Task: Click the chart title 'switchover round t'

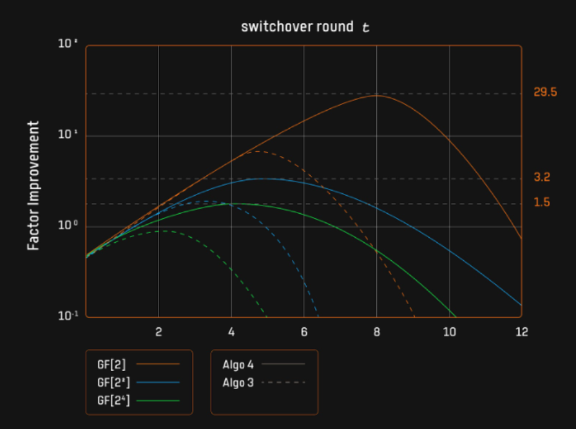Action: point(305,27)
